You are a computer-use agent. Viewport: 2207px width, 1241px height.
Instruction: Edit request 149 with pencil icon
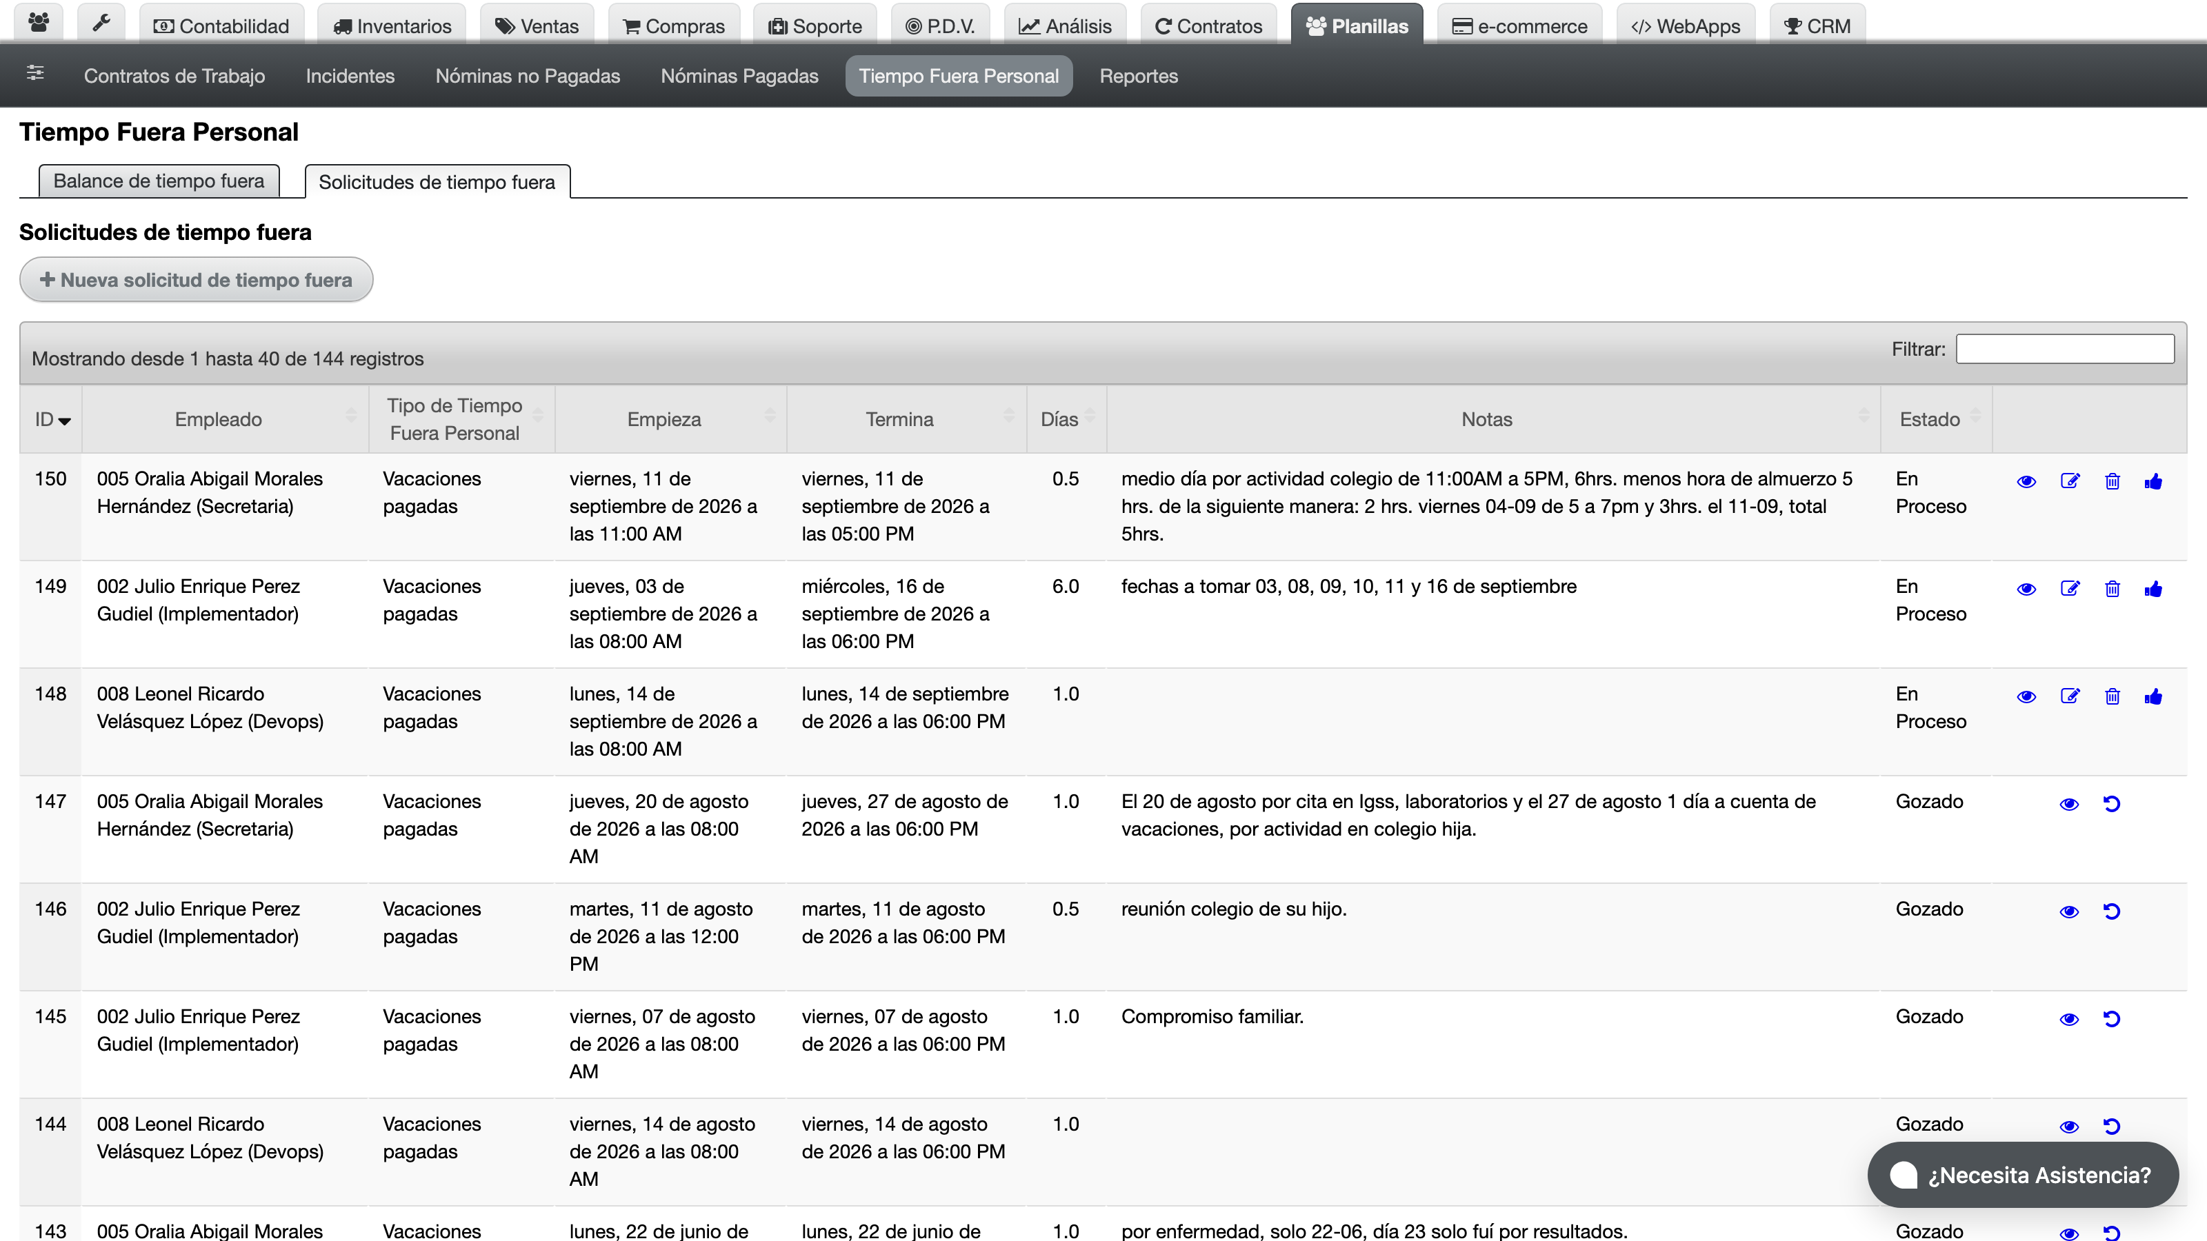(x=2070, y=588)
